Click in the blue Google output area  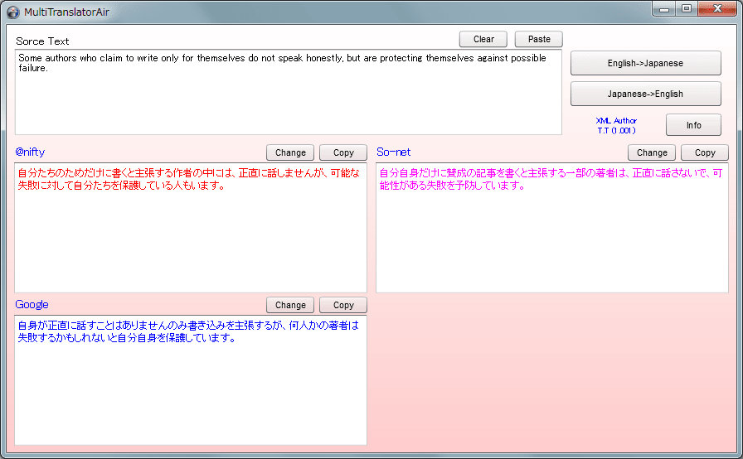pyautogui.click(x=190, y=385)
